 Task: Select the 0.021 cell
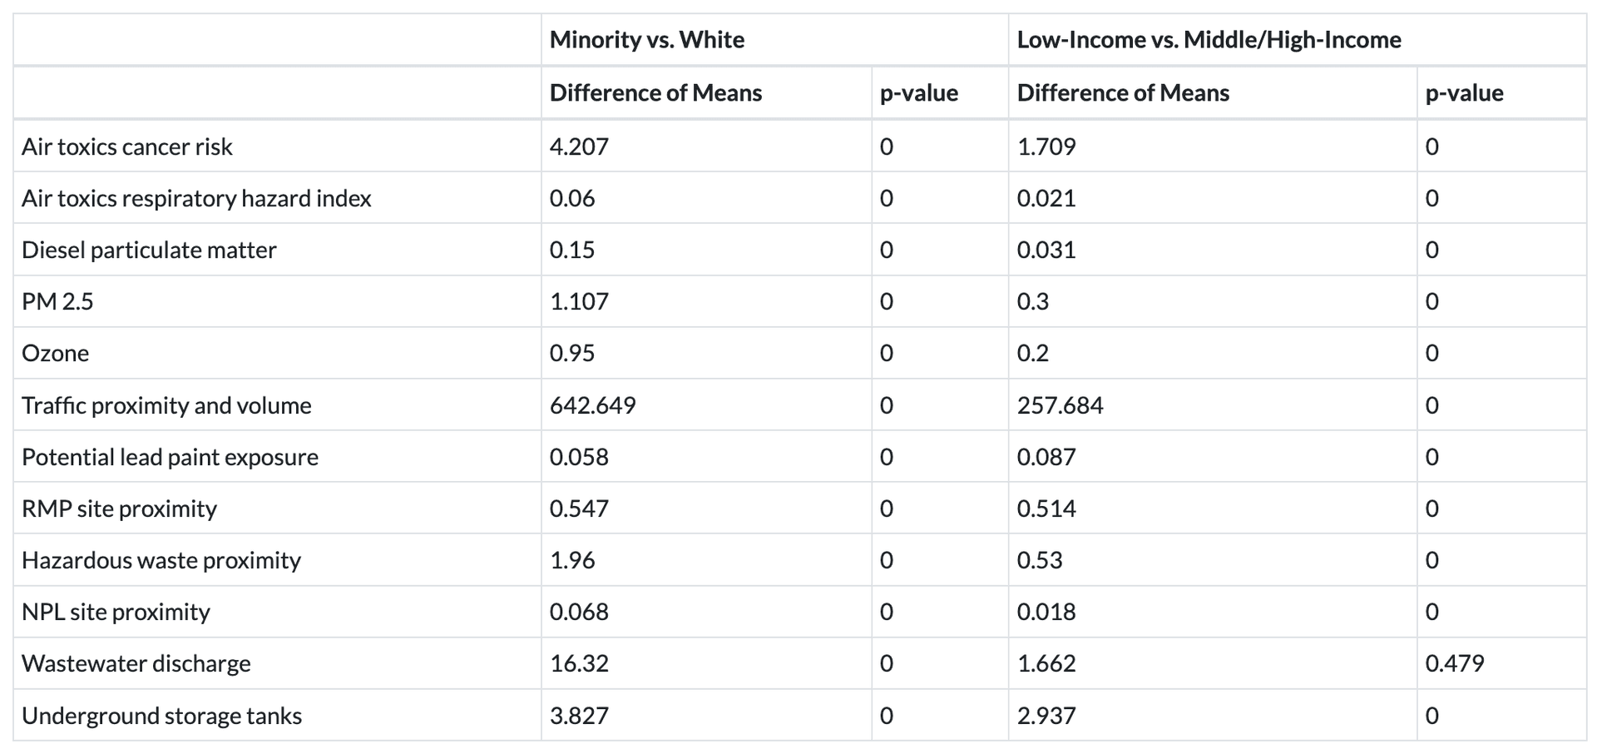tap(1046, 198)
